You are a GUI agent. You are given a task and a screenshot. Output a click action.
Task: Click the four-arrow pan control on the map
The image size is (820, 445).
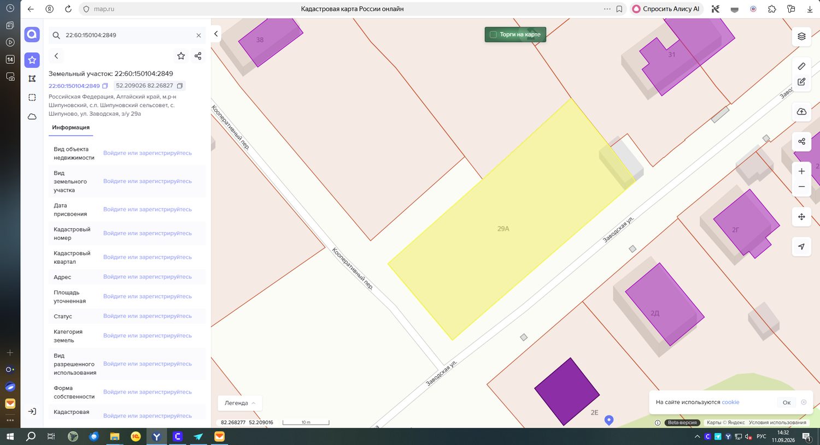pos(801,217)
